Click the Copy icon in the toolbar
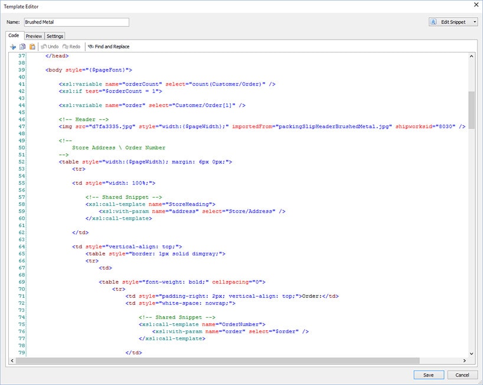The image size is (483, 385). (x=22, y=47)
